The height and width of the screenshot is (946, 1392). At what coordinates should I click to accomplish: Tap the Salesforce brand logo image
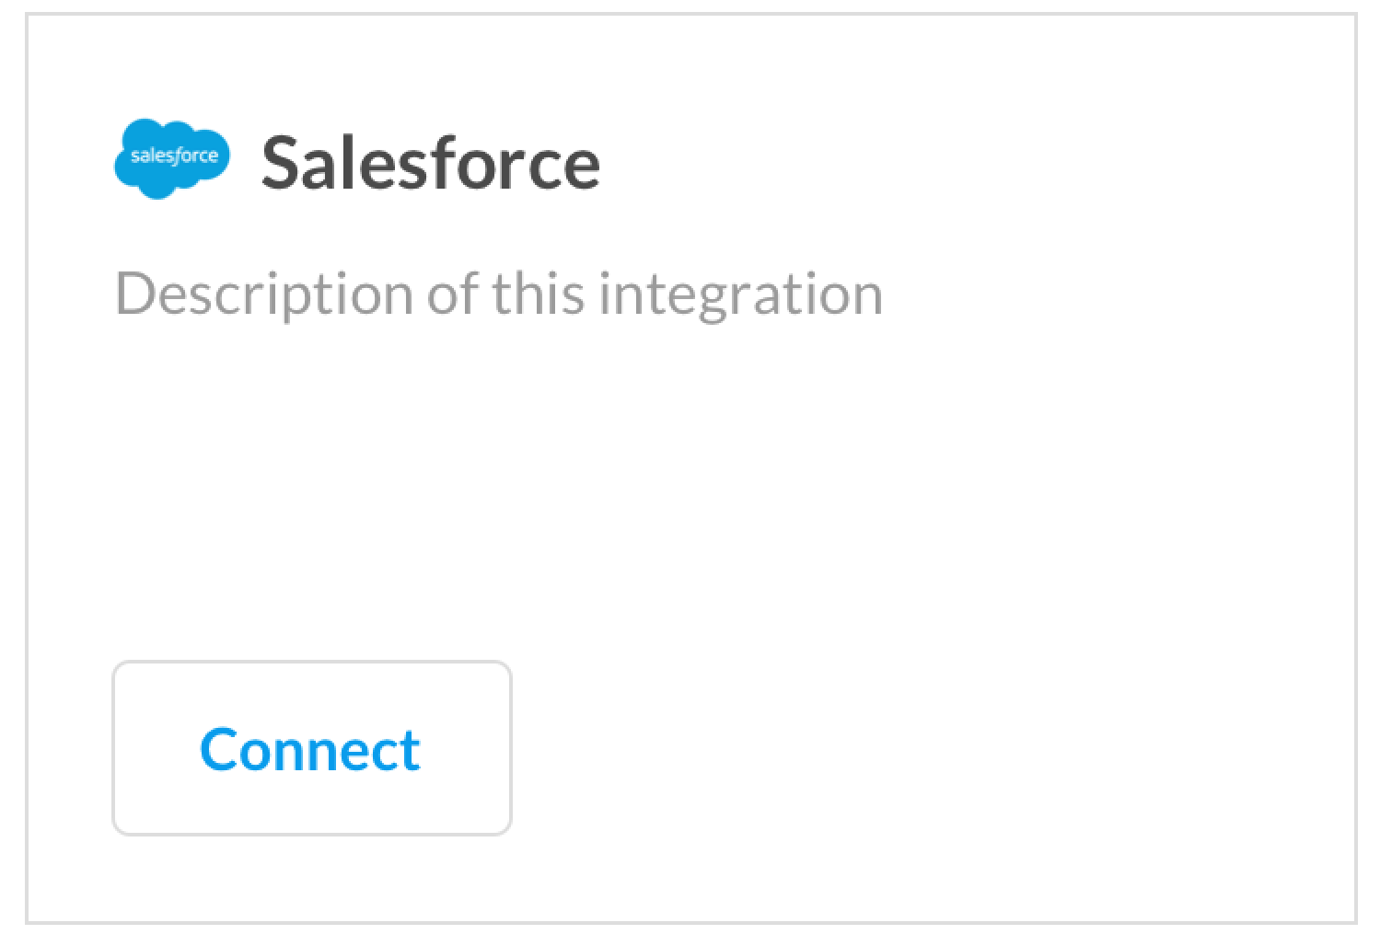pos(172,158)
